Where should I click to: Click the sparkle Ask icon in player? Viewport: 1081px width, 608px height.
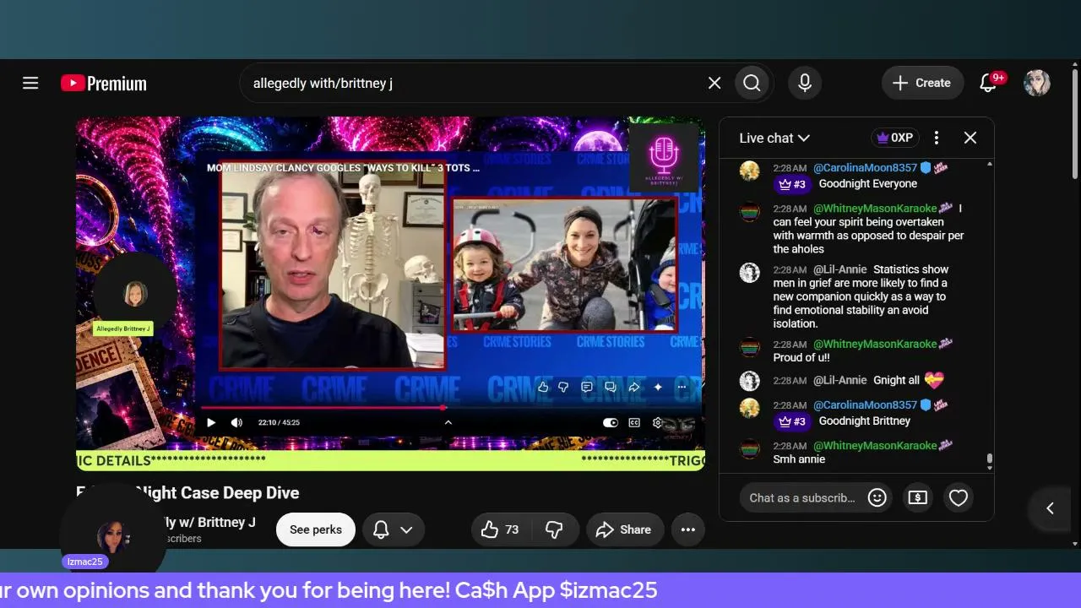(658, 387)
